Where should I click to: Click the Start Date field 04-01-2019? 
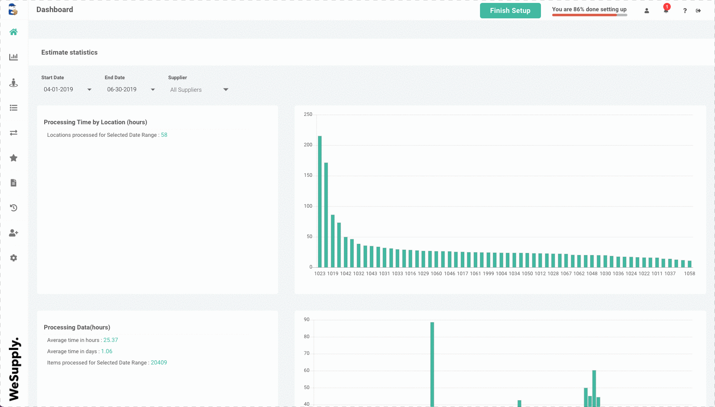click(58, 89)
